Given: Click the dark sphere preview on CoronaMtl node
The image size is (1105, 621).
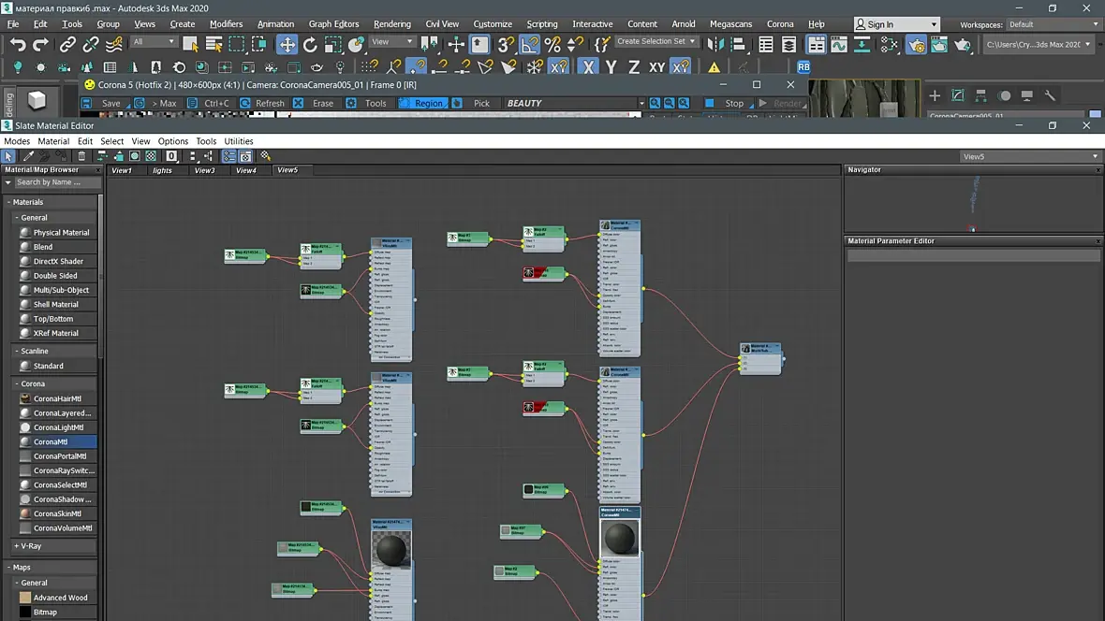Looking at the screenshot, I should point(619,538).
